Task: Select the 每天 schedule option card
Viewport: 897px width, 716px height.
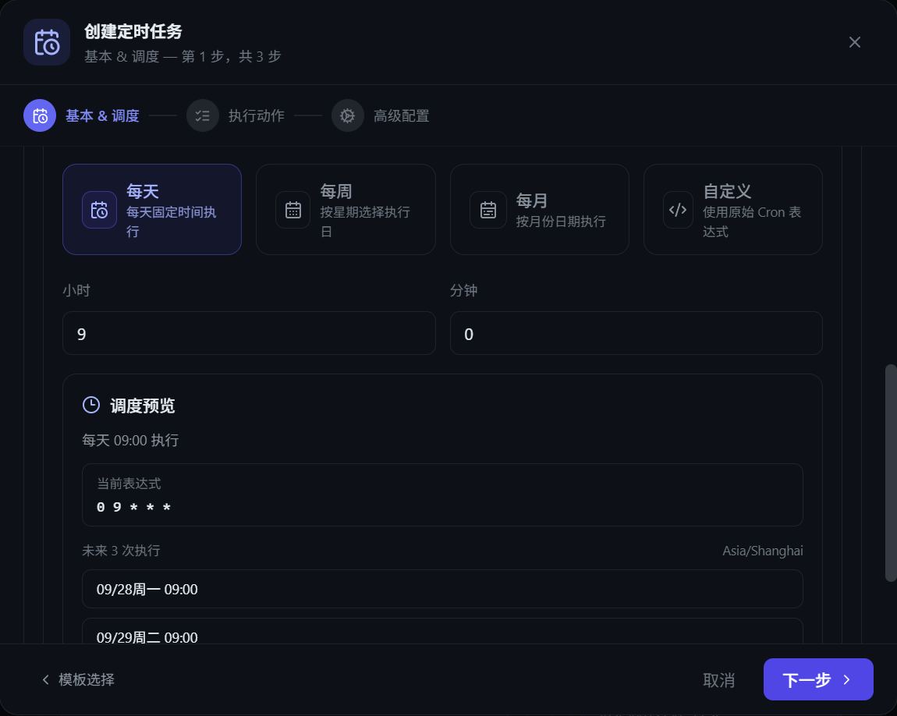Action: [x=152, y=209]
